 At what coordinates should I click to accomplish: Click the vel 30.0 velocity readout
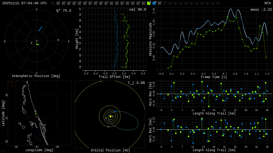pos(137,10)
